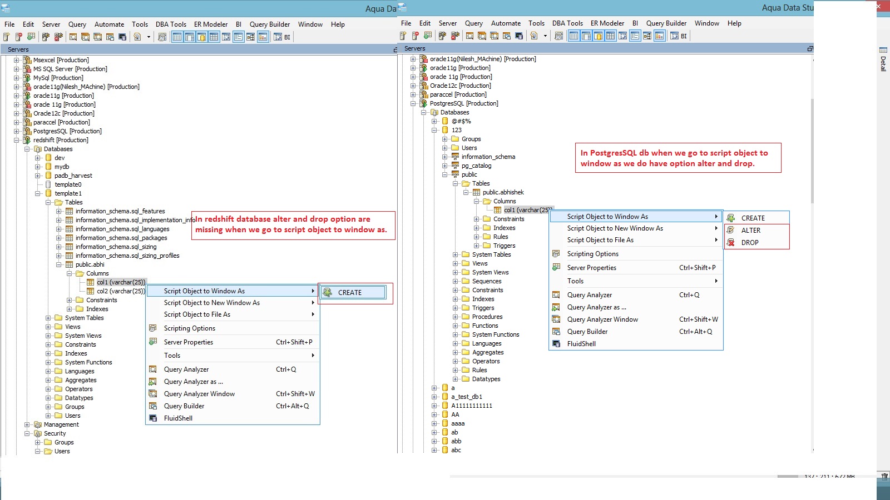Collapse public.abhi table node
Screen dimensions: 890x500
click(59, 264)
